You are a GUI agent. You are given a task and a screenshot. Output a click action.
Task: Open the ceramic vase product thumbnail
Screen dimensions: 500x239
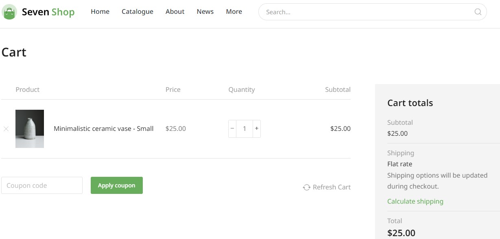point(30,129)
